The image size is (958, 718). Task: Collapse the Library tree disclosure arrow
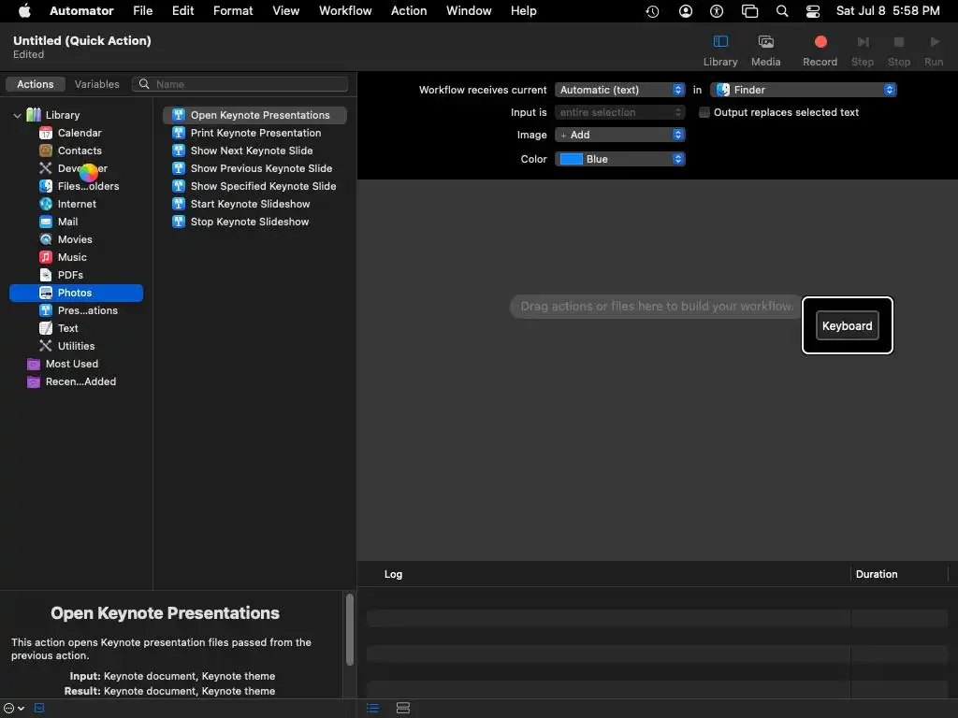pos(17,115)
